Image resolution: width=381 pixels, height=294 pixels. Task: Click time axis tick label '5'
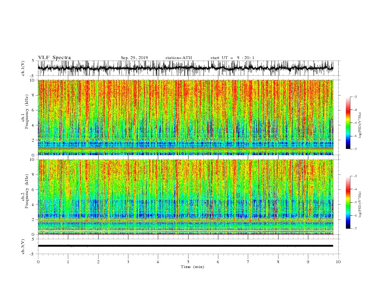(188, 262)
